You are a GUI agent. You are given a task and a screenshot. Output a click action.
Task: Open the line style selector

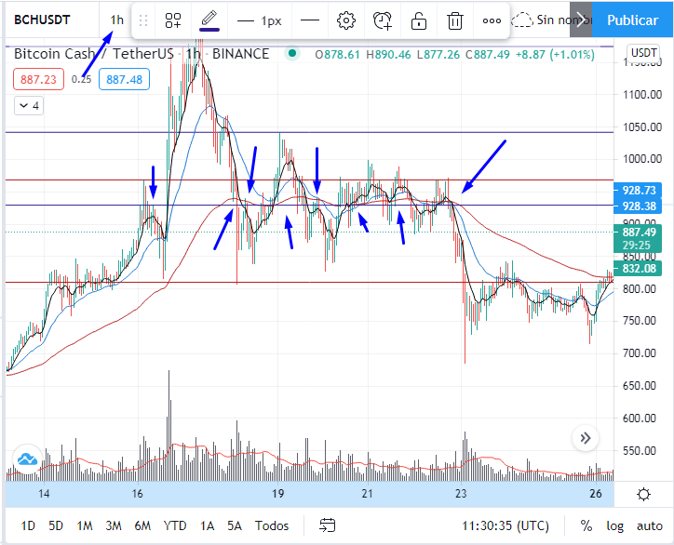point(309,20)
